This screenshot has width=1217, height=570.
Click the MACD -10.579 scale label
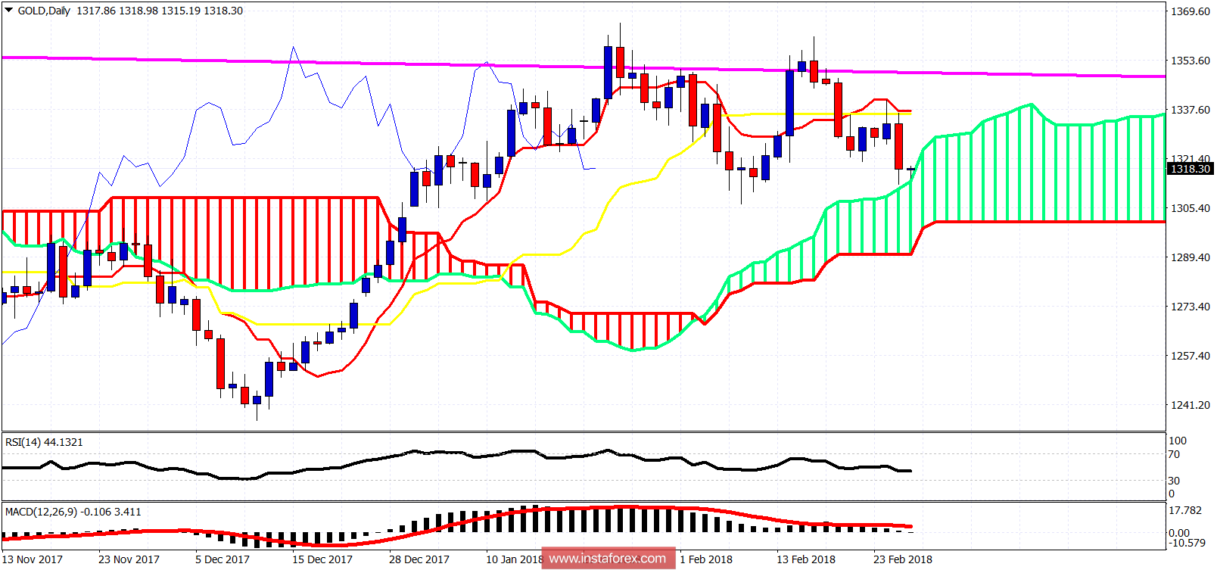(1187, 543)
